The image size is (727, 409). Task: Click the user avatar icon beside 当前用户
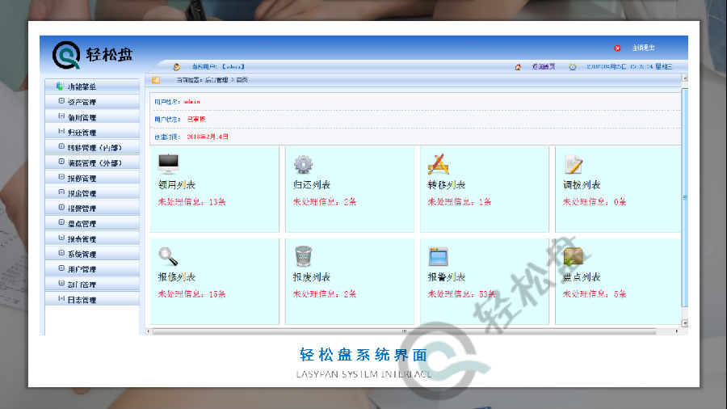click(177, 67)
